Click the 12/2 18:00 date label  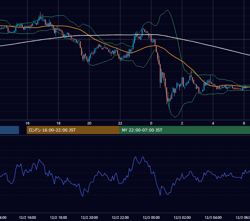[58, 218]
